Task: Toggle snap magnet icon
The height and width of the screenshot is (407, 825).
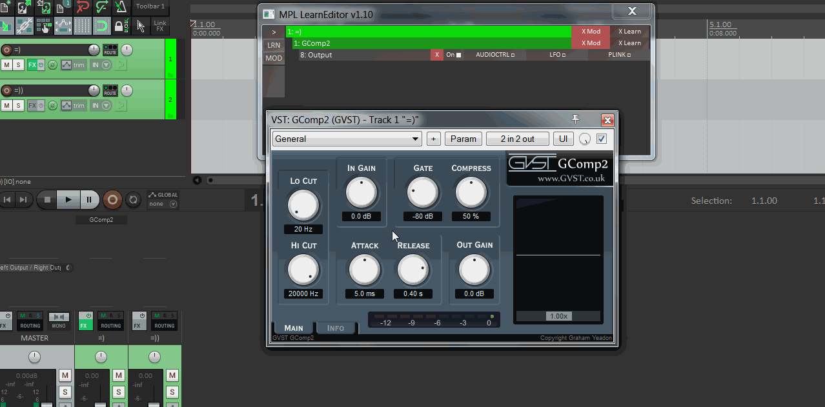Action: point(101,26)
